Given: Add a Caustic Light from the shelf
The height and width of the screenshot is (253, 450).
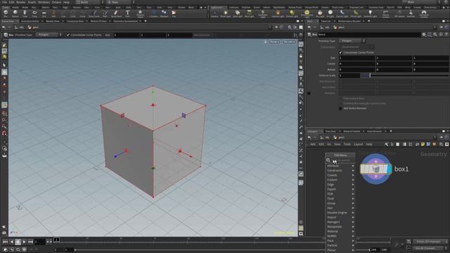Looking at the screenshot, I should click(x=342, y=13).
